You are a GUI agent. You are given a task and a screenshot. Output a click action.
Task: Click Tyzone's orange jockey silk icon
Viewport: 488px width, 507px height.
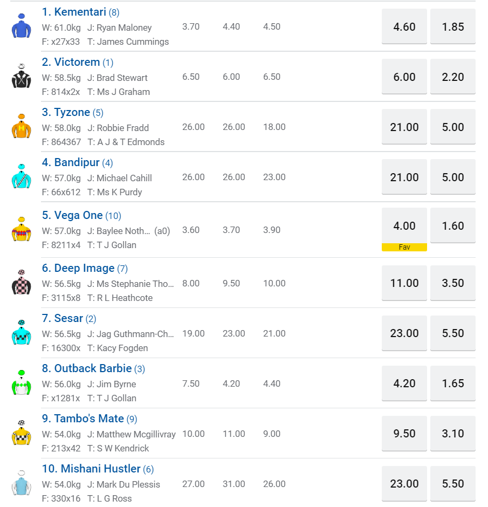(22, 127)
